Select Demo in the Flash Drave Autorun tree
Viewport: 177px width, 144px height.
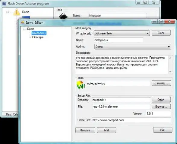26,12
